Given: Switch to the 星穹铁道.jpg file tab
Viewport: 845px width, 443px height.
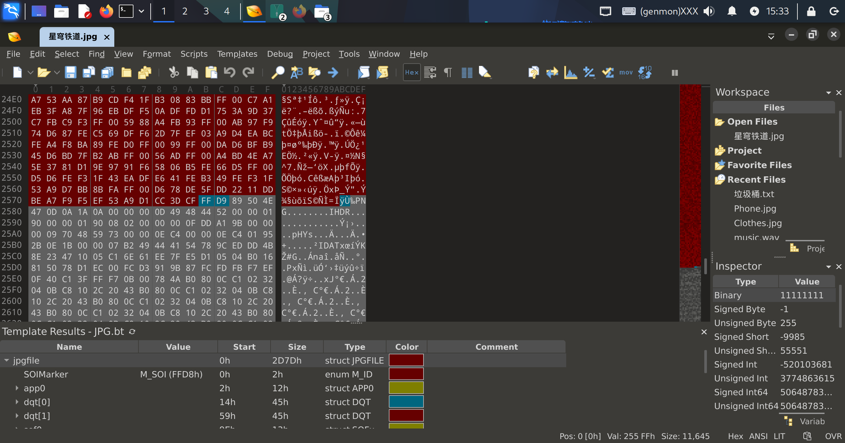Looking at the screenshot, I should point(73,37).
